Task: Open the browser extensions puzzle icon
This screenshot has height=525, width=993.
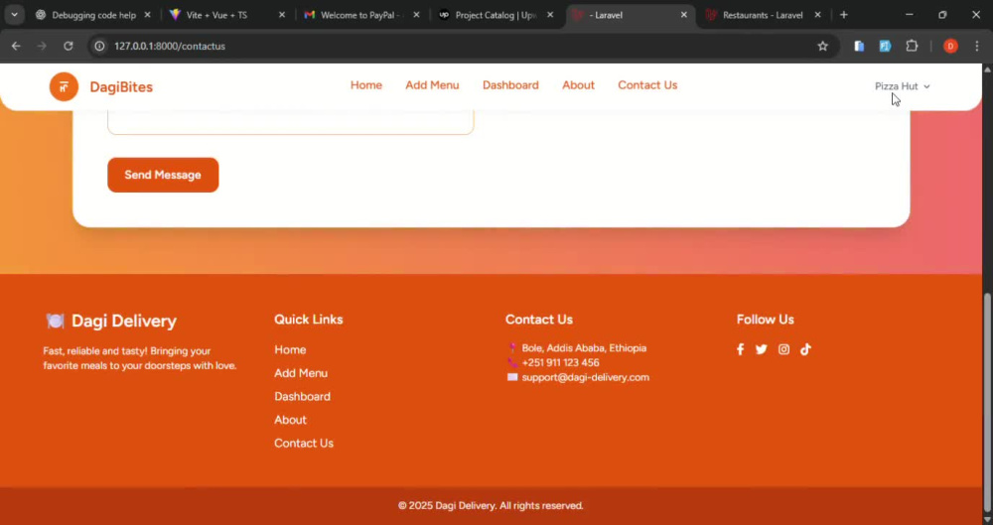Action: (x=912, y=46)
